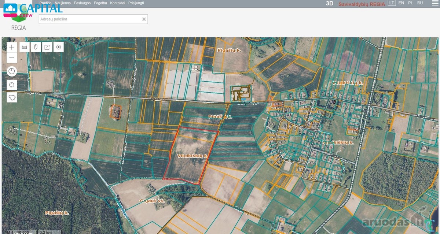This screenshot has height=234, width=440.
Task: Click the Gojaus vs. map label
Action: (152, 201)
